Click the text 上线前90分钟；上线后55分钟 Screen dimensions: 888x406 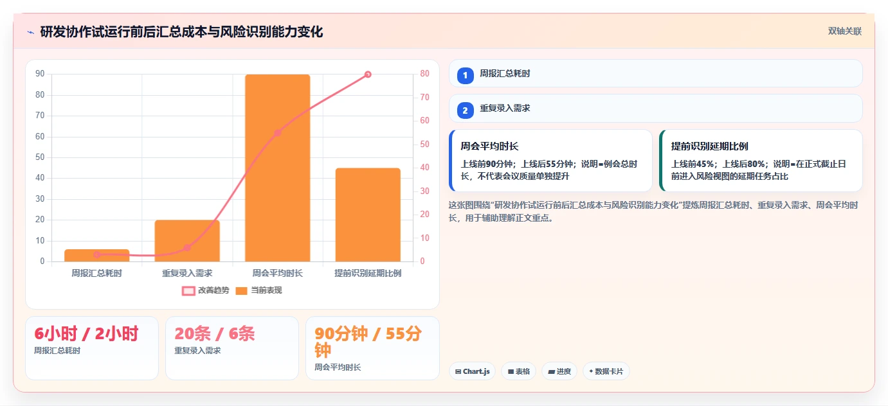coord(518,164)
